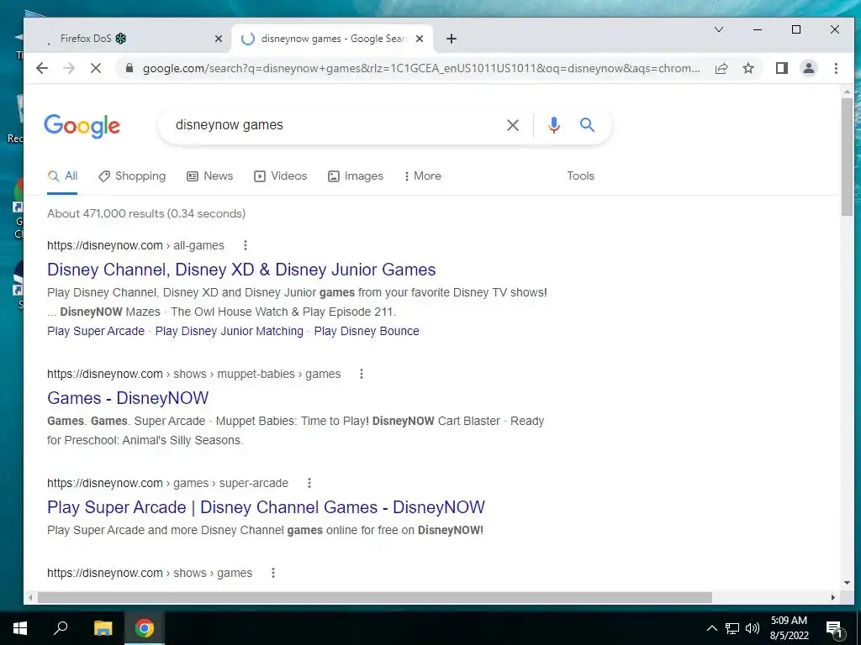Go to Google home via the logo
Image resolution: width=861 pixels, height=645 pixels.
click(82, 126)
